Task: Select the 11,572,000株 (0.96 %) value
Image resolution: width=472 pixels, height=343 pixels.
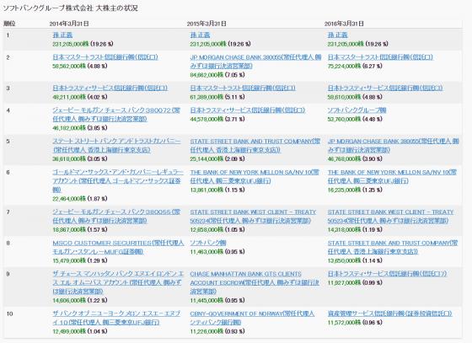Action: [355, 322]
